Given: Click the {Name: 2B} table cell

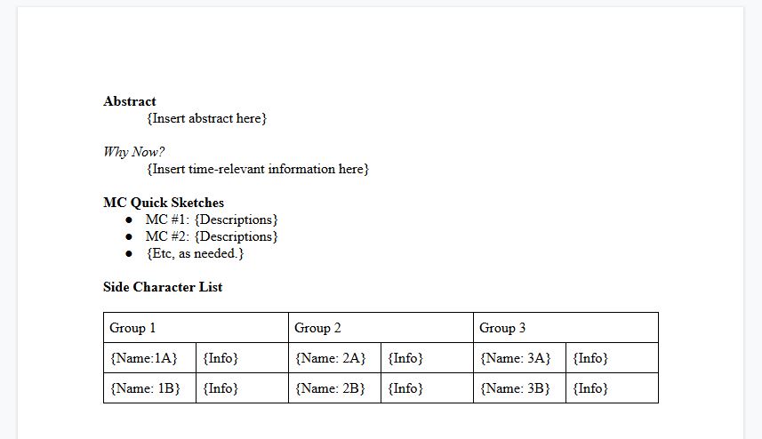Looking at the screenshot, I should coord(330,388).
